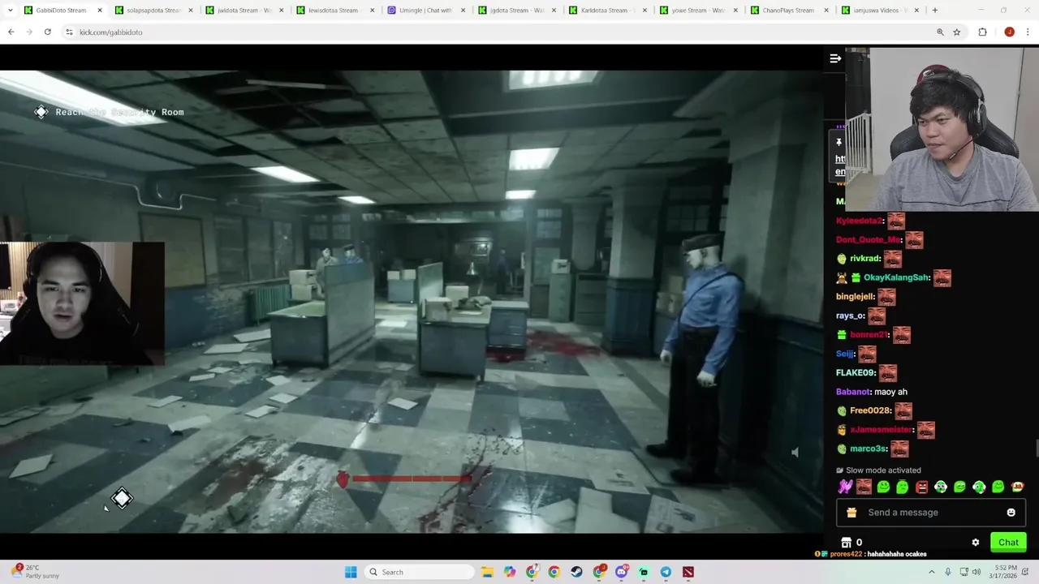Insert the red angry face emote
Screen dimensions: 1039x584
921,487
